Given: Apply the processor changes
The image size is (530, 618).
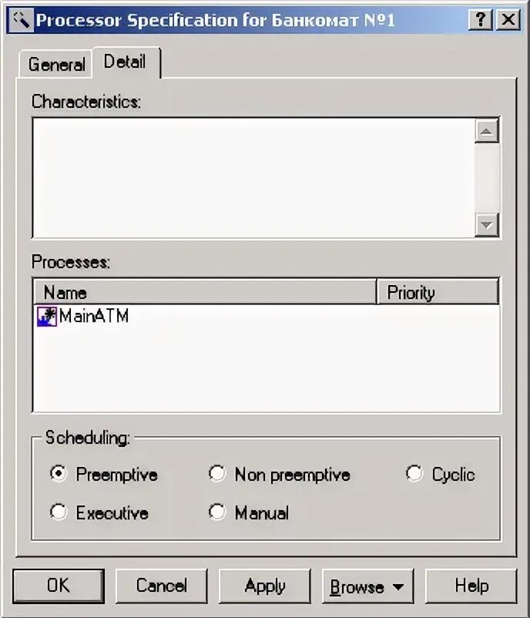Looking at the screenshot, I should point(265,586).
